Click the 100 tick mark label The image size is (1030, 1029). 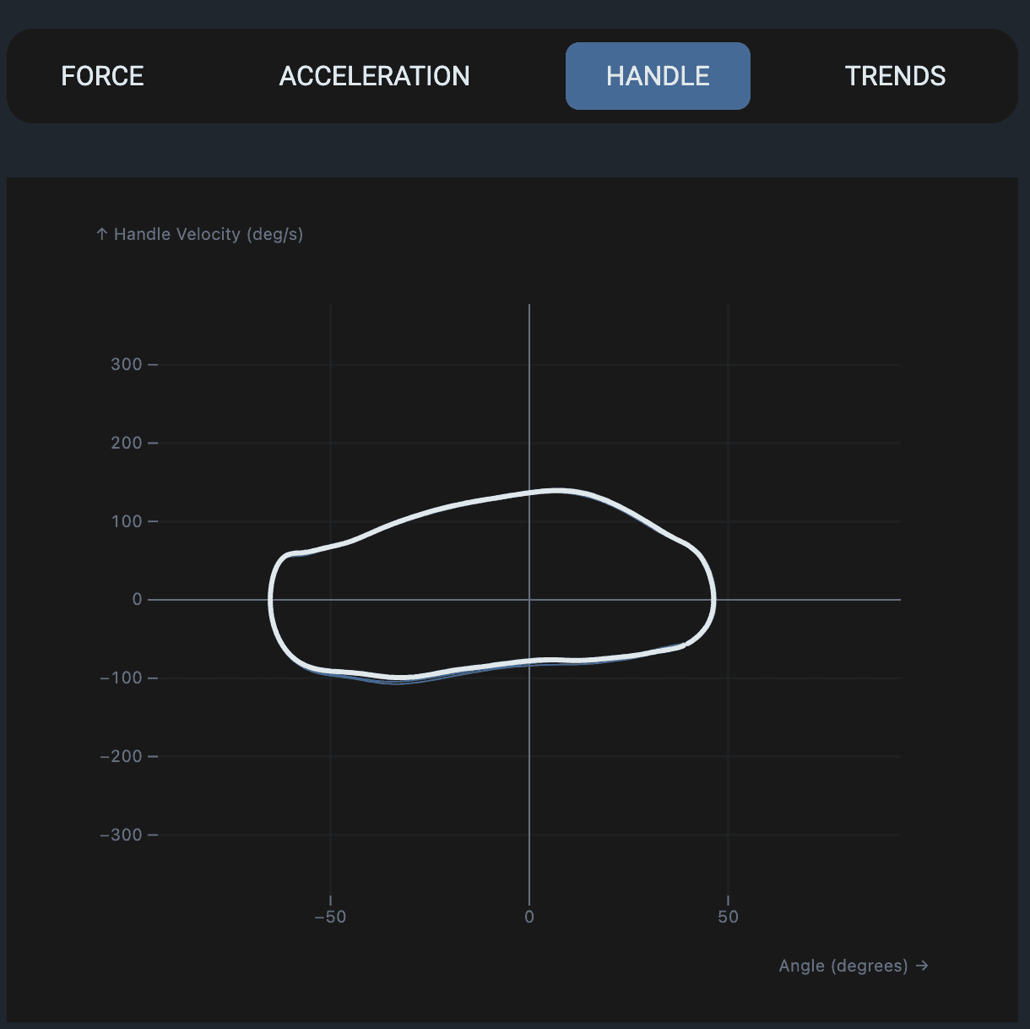point(125,521)
